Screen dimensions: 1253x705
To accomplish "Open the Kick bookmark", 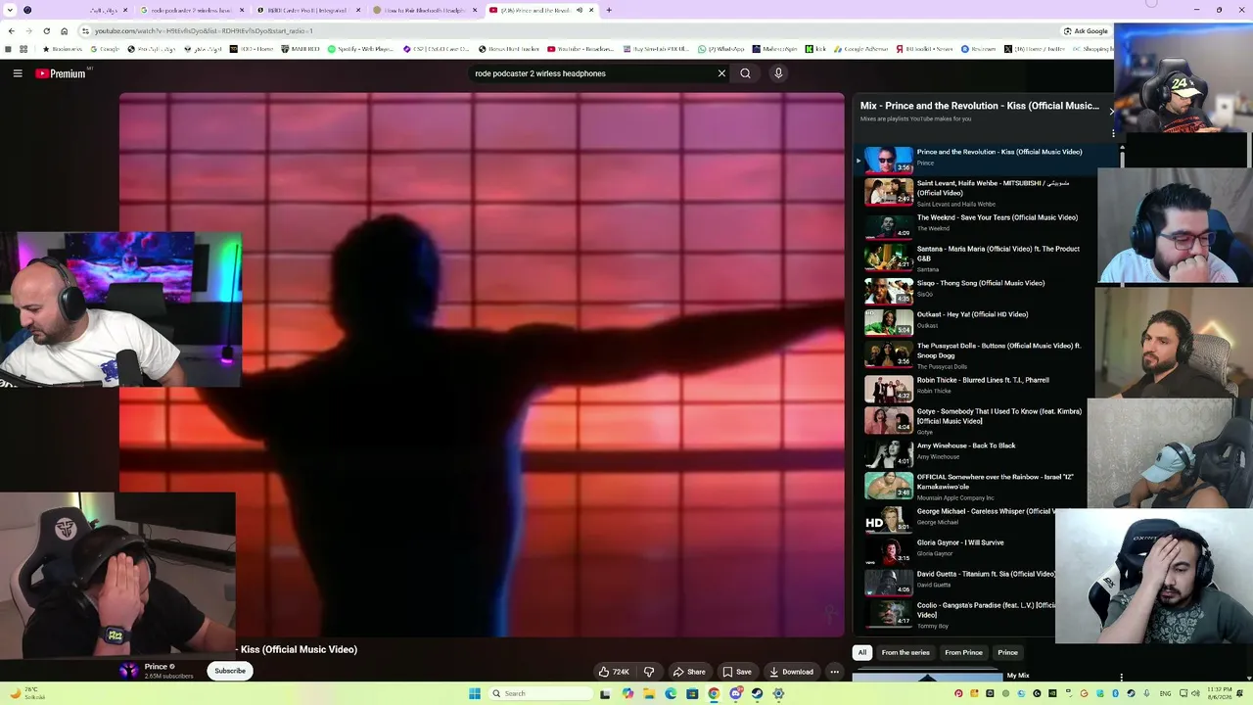I will coord(815,49).
